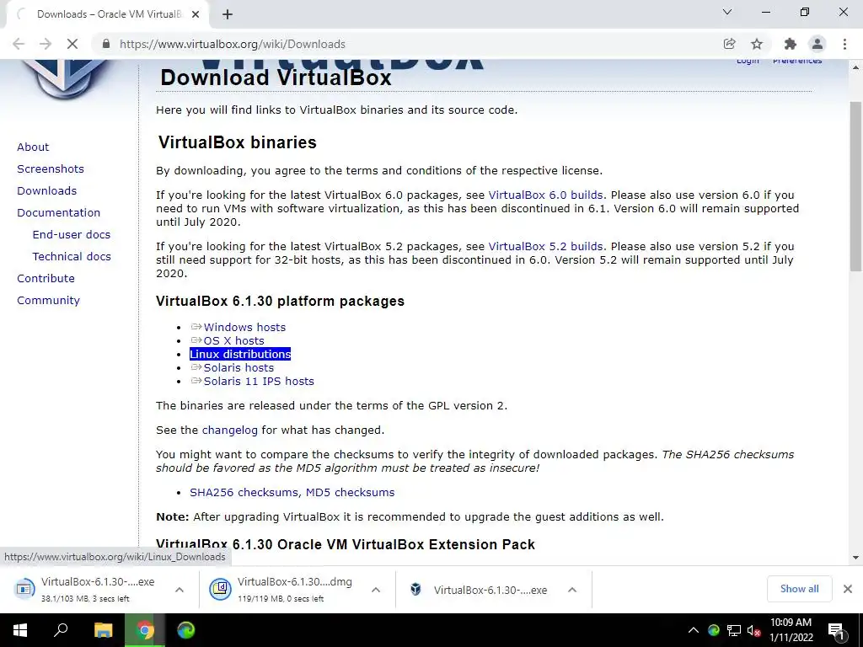This screenshot has height=647, width=863.
Task: Open Chrome profile avatar
Action: pos(817,44)
